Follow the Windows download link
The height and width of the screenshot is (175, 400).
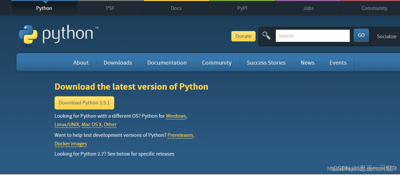coord(176,116)
